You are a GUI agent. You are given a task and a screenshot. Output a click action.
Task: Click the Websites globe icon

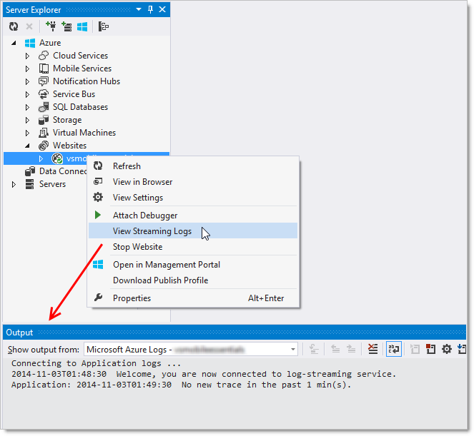pyautogui.click(x=44, y=146)
